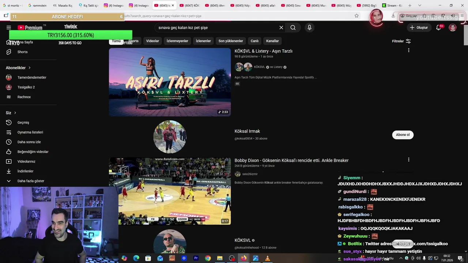Image resolution: width=468 pixels, height=263 pixels.
Task: Play the Aşırı Tarzlı video thumbnail
Action: [x=170, y=82]
